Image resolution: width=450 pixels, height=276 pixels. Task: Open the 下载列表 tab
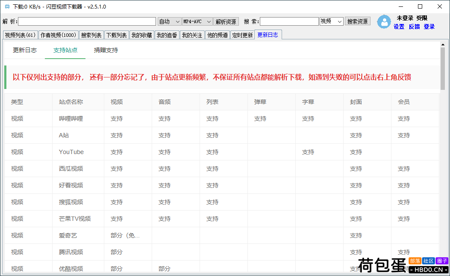[117, 35]
